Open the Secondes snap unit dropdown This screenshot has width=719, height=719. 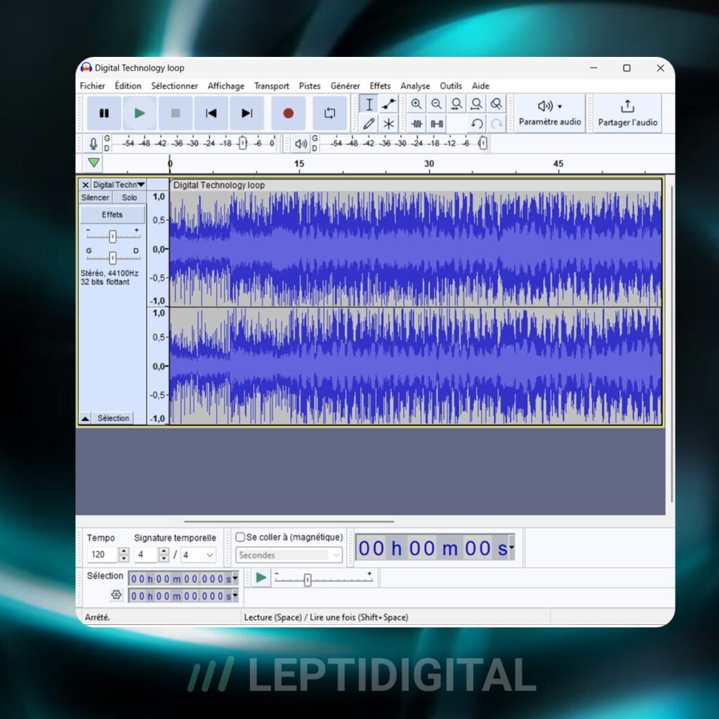[289, 555]
